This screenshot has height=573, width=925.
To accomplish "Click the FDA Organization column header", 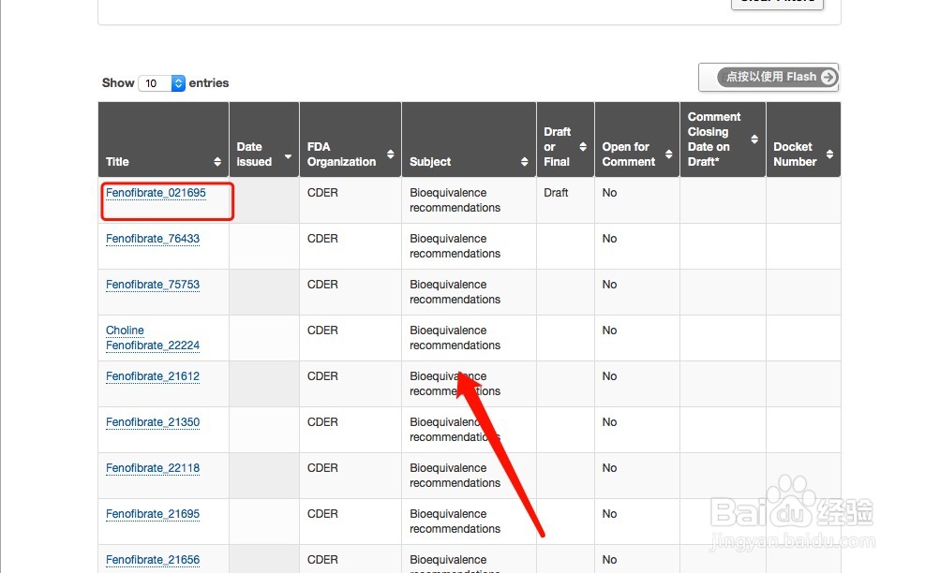I will (x=351, y=140).
